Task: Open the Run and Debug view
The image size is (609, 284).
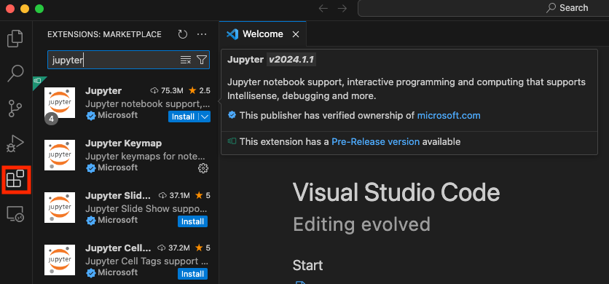Action: click(15, 143)
